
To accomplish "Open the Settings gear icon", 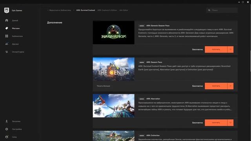I will click(7, 129).
